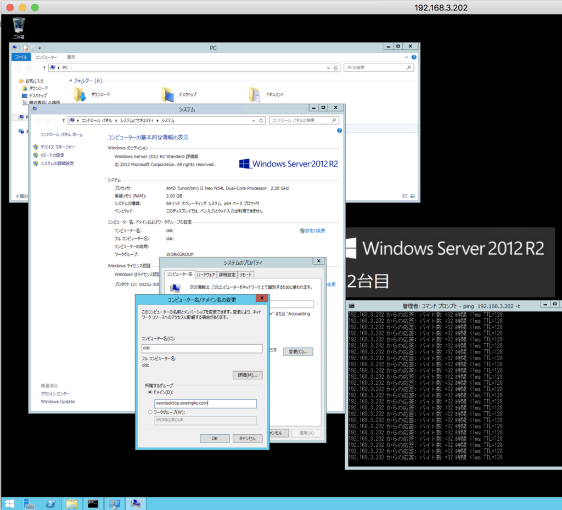
Task: Expand the System window address history dropdown
Action: click(x=254, y=120)
